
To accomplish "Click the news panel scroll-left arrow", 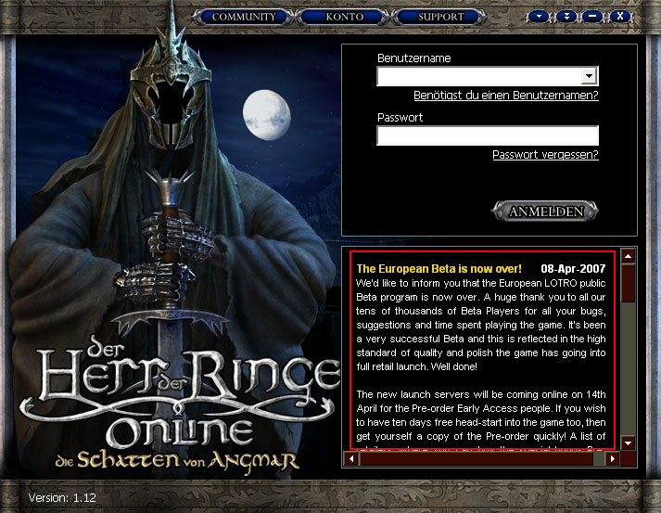I will tap(350, 458).
